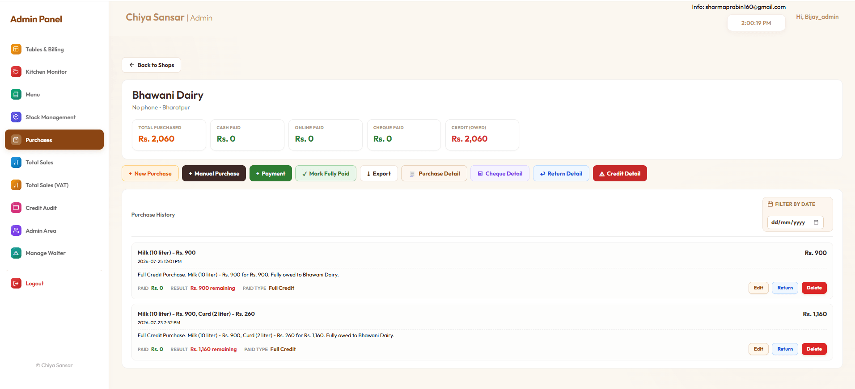The width and height of the screenshot is (855, 389).
Task: Open Stock Management section
Action: pyautogui.click(x=54, y=117)
